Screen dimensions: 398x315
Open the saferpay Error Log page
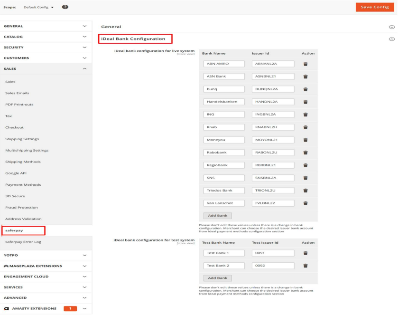(x=24, y=242)
